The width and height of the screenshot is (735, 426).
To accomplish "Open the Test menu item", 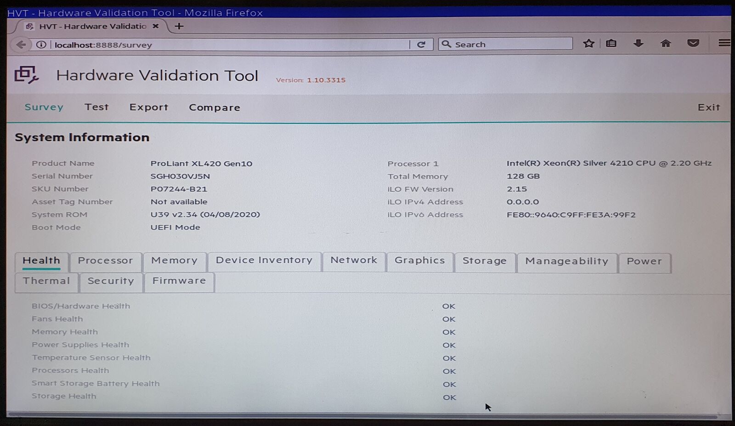I will click(96, 107).
